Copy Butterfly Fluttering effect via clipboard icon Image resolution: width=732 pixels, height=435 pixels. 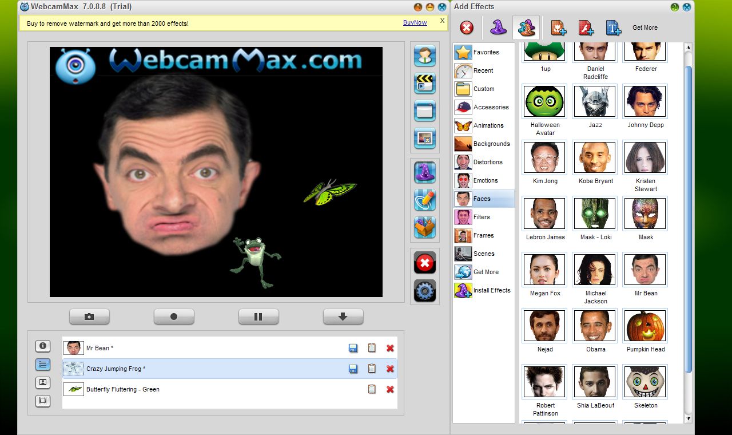click(x=372, y=389)
